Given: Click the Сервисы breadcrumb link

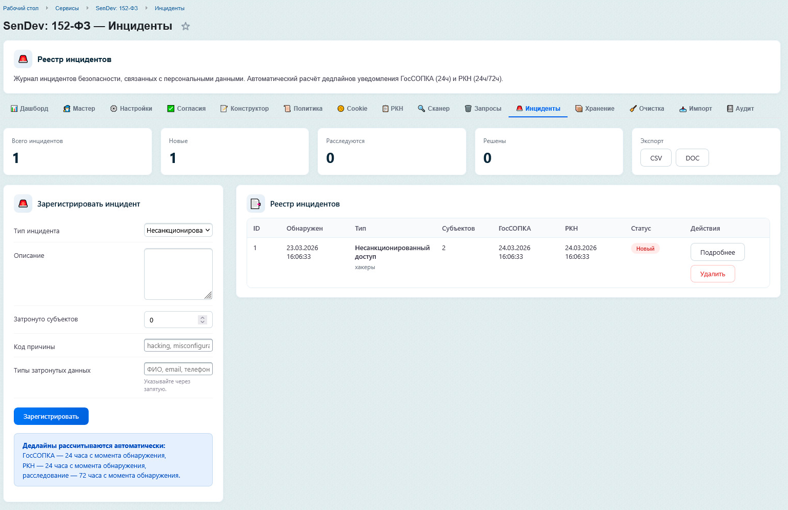Looking at the screenshot, I should (x=67, y=8).
